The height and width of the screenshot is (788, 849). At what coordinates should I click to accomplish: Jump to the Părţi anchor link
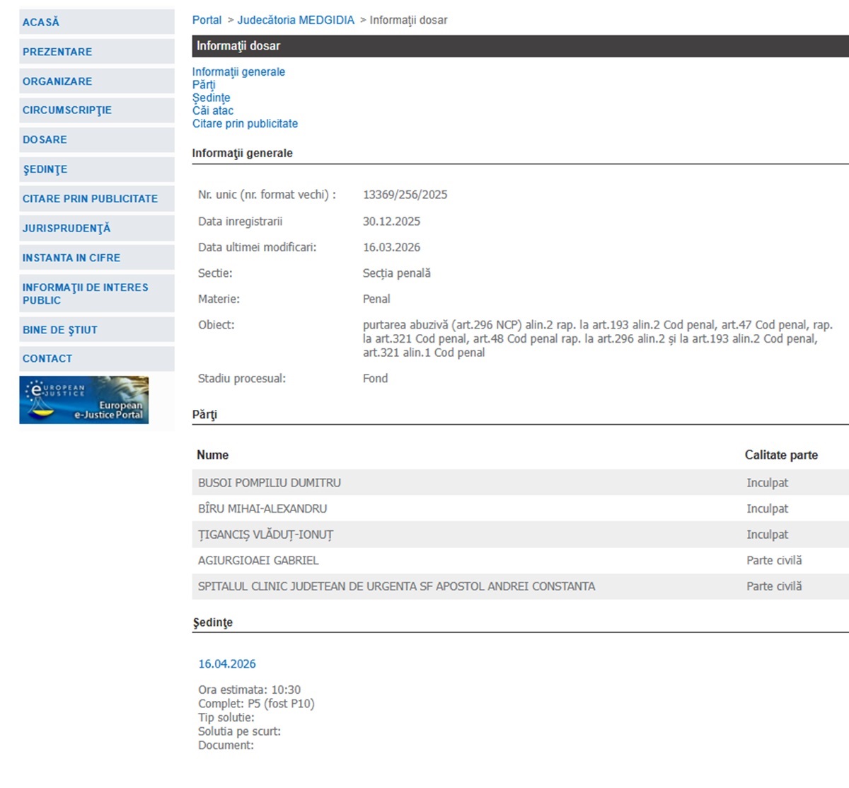point(204,85)
